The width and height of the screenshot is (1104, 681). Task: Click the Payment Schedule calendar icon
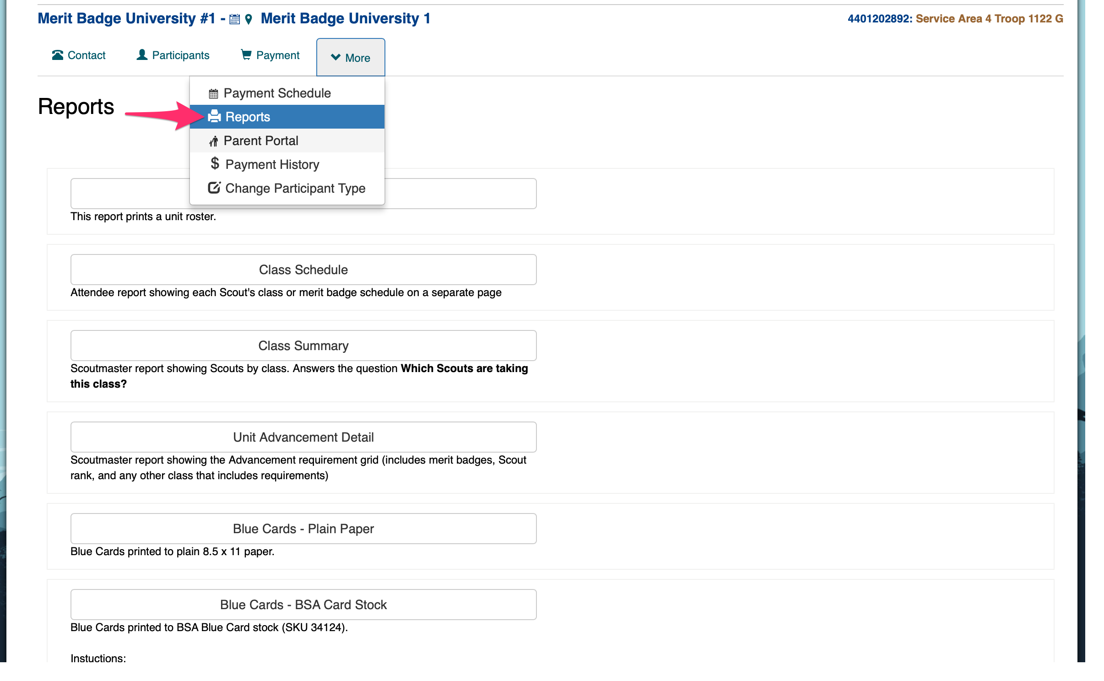[x=213, y=93]
